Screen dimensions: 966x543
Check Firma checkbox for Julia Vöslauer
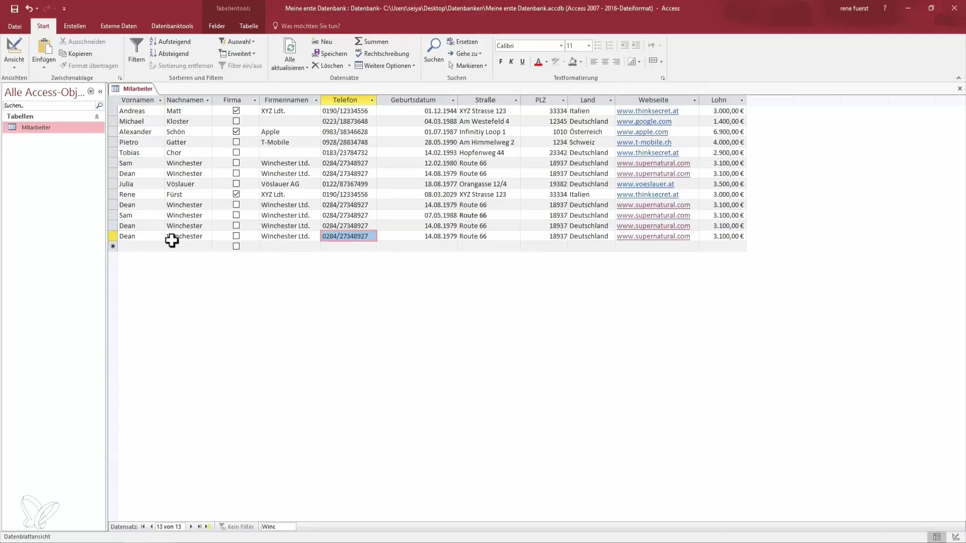coord(236,184)
